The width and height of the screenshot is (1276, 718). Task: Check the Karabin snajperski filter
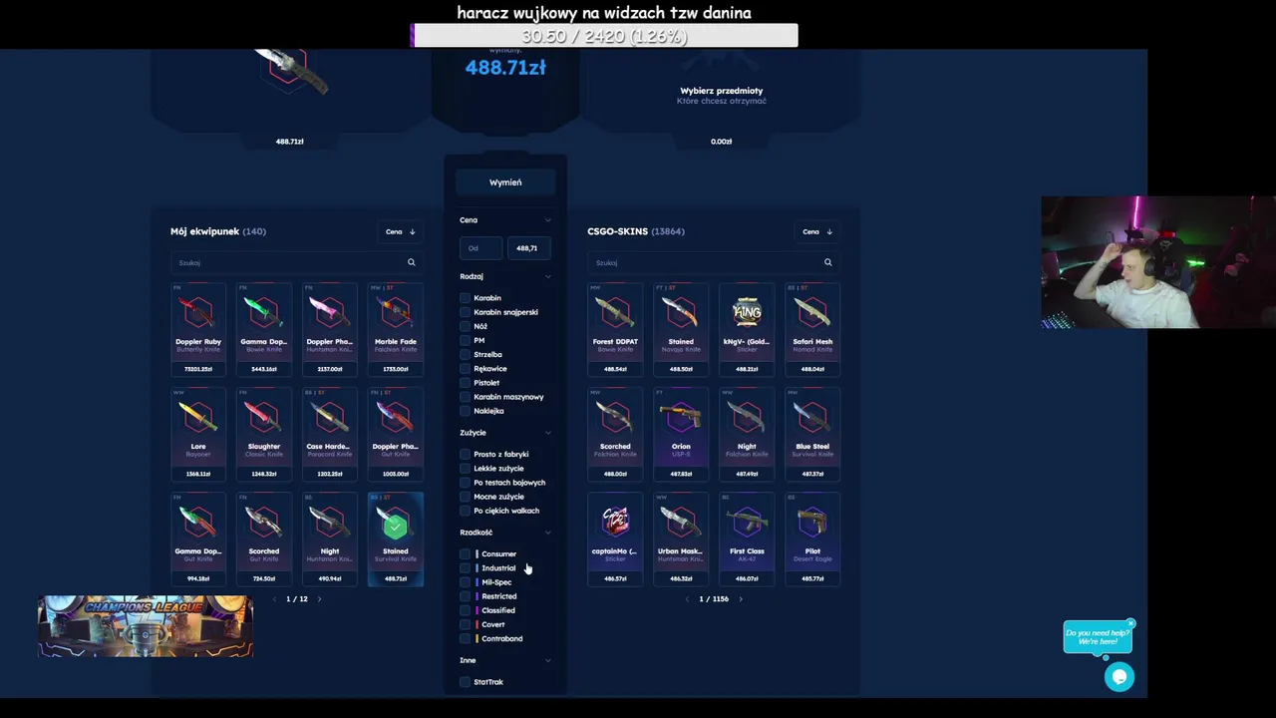click(465, 312)
